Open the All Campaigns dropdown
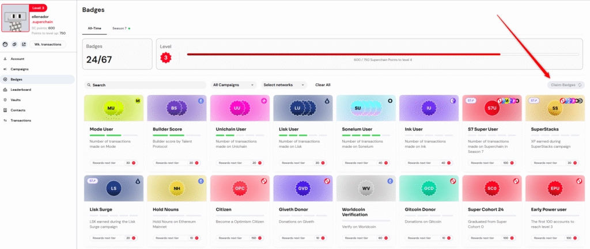Viewport: 590px width, 249px height. click(234, 85)
